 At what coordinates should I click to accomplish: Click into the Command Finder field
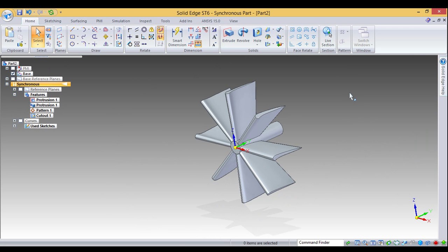click(x=320, y=243)
